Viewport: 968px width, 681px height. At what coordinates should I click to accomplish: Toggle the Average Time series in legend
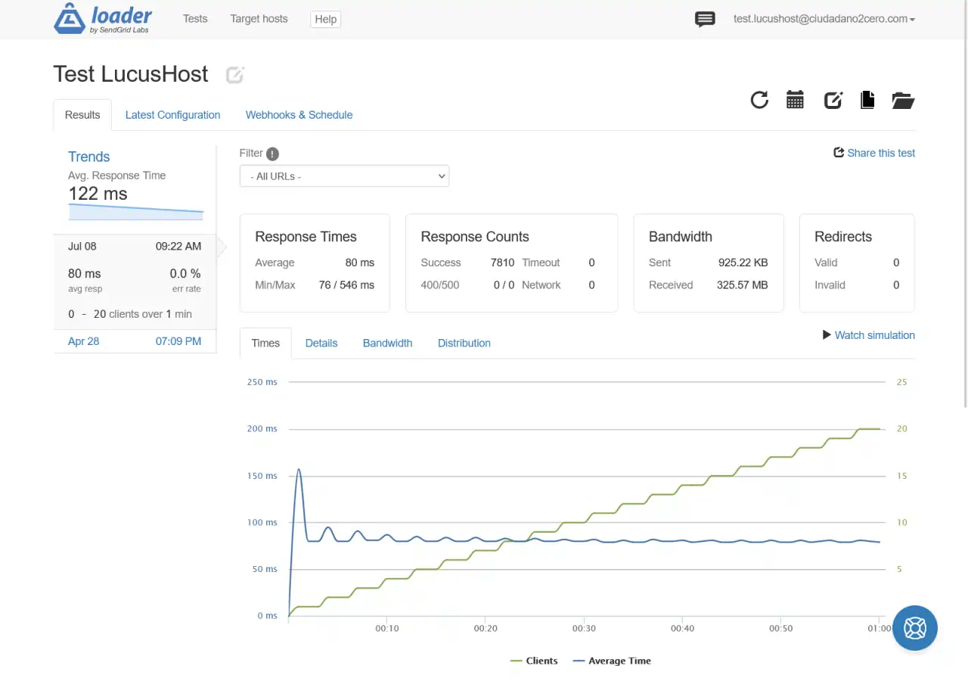[x=612, y=661]
